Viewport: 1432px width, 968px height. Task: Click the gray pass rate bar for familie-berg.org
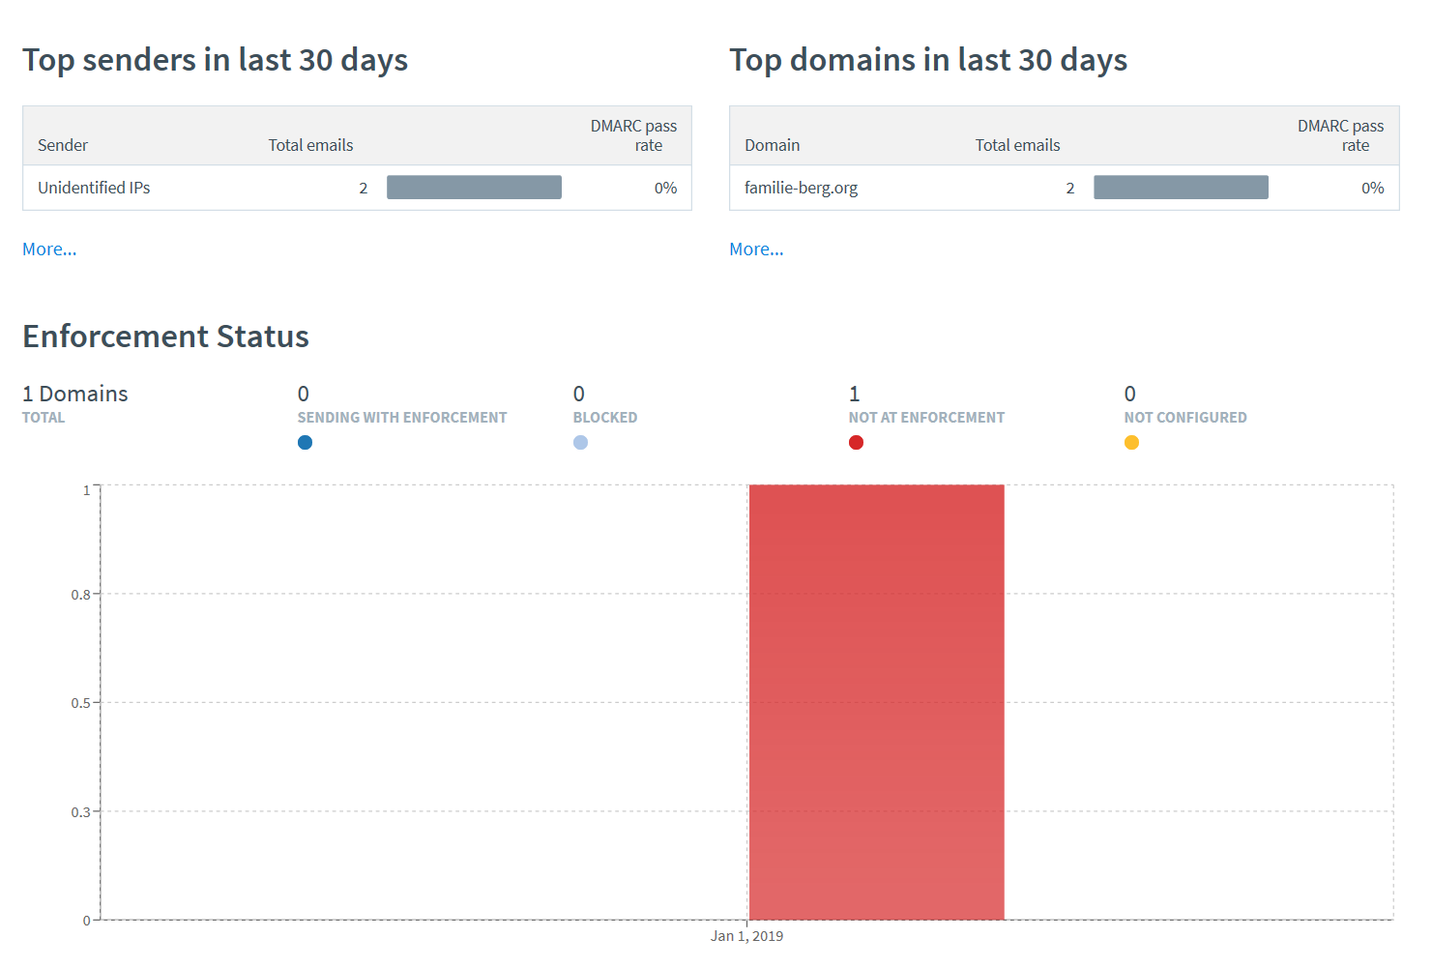click(x=1181, y=187)
